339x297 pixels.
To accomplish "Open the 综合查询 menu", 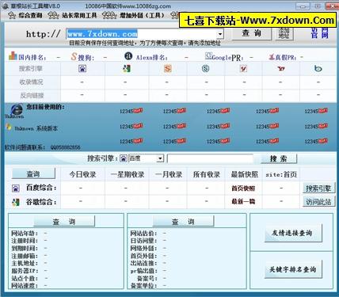I will tap(25, 15).
